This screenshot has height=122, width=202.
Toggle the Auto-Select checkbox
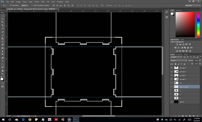click(10, 5)
